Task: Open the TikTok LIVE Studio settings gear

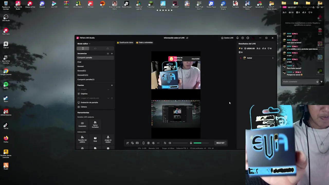Action: [x=248, y=38]
